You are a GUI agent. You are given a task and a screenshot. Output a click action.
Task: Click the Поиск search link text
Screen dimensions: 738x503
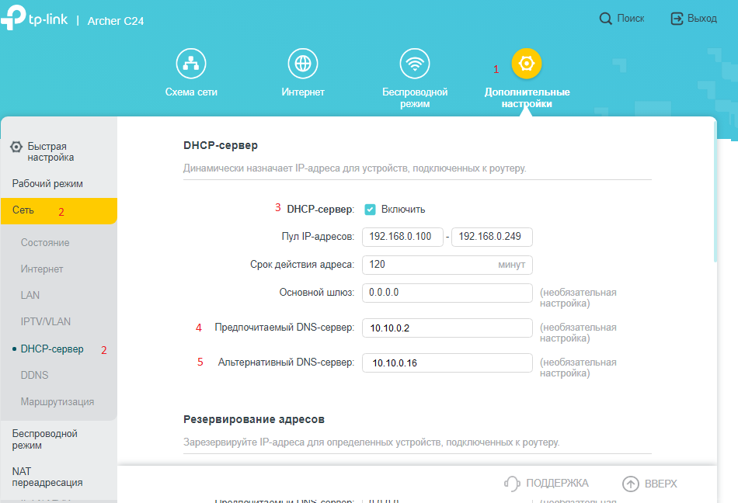click(x=631, y=19)
